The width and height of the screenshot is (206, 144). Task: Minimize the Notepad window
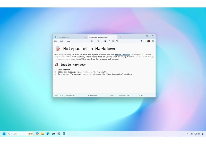tap(142, 36)
